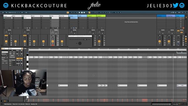
Task: Toggle the orange clip Loop switch
Action: 19,59
